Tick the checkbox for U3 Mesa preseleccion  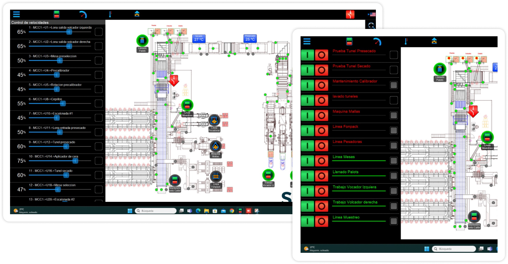99,61
